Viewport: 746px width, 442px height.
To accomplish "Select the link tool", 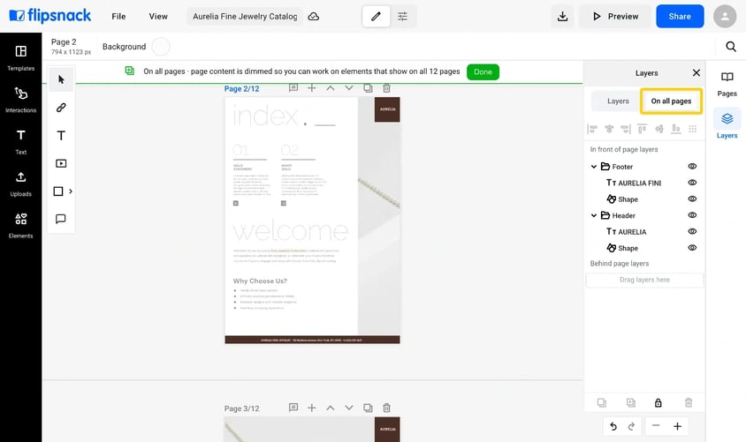I will point(61,108).
